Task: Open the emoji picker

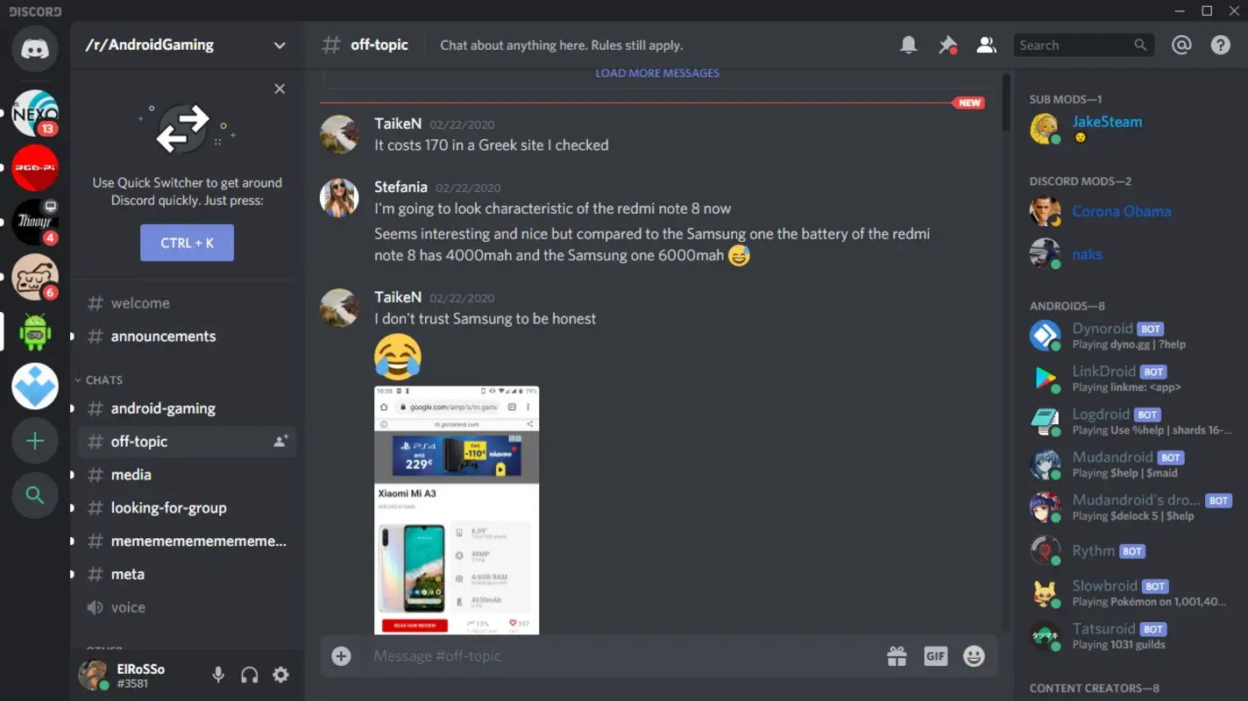Action: pyautogui.click(x=974, y=655)
